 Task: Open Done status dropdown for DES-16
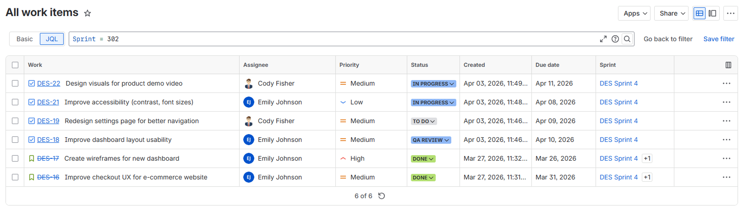click(x=423, y=178)
